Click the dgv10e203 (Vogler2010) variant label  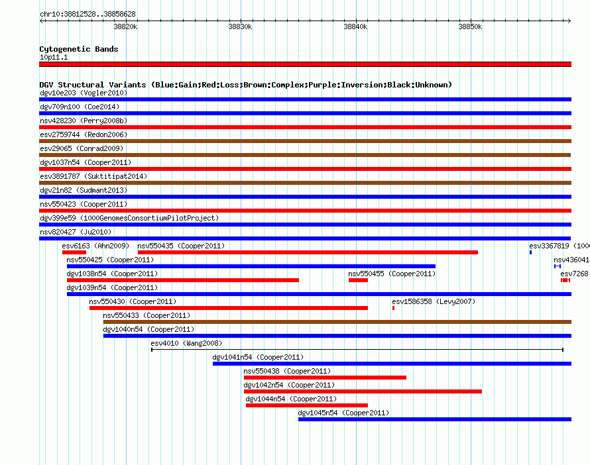coord(84,93)
